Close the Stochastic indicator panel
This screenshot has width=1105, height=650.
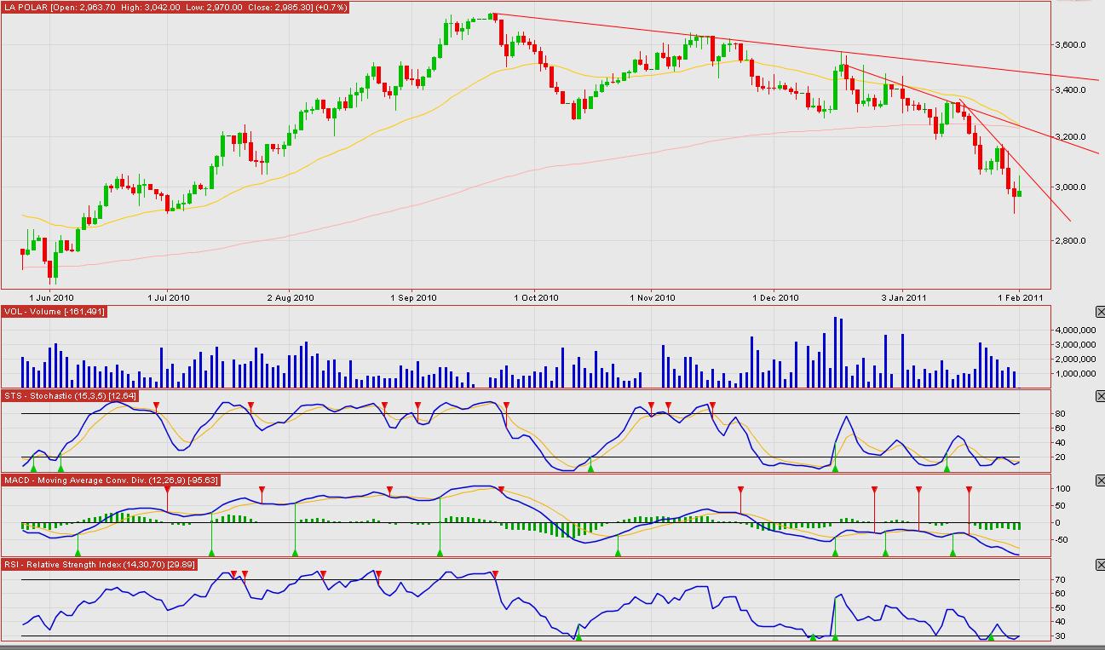pos(1099,396)
